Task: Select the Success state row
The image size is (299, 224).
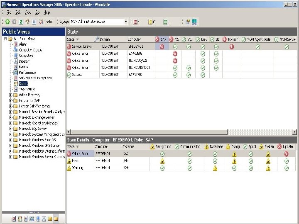Action: pos(181,75)
